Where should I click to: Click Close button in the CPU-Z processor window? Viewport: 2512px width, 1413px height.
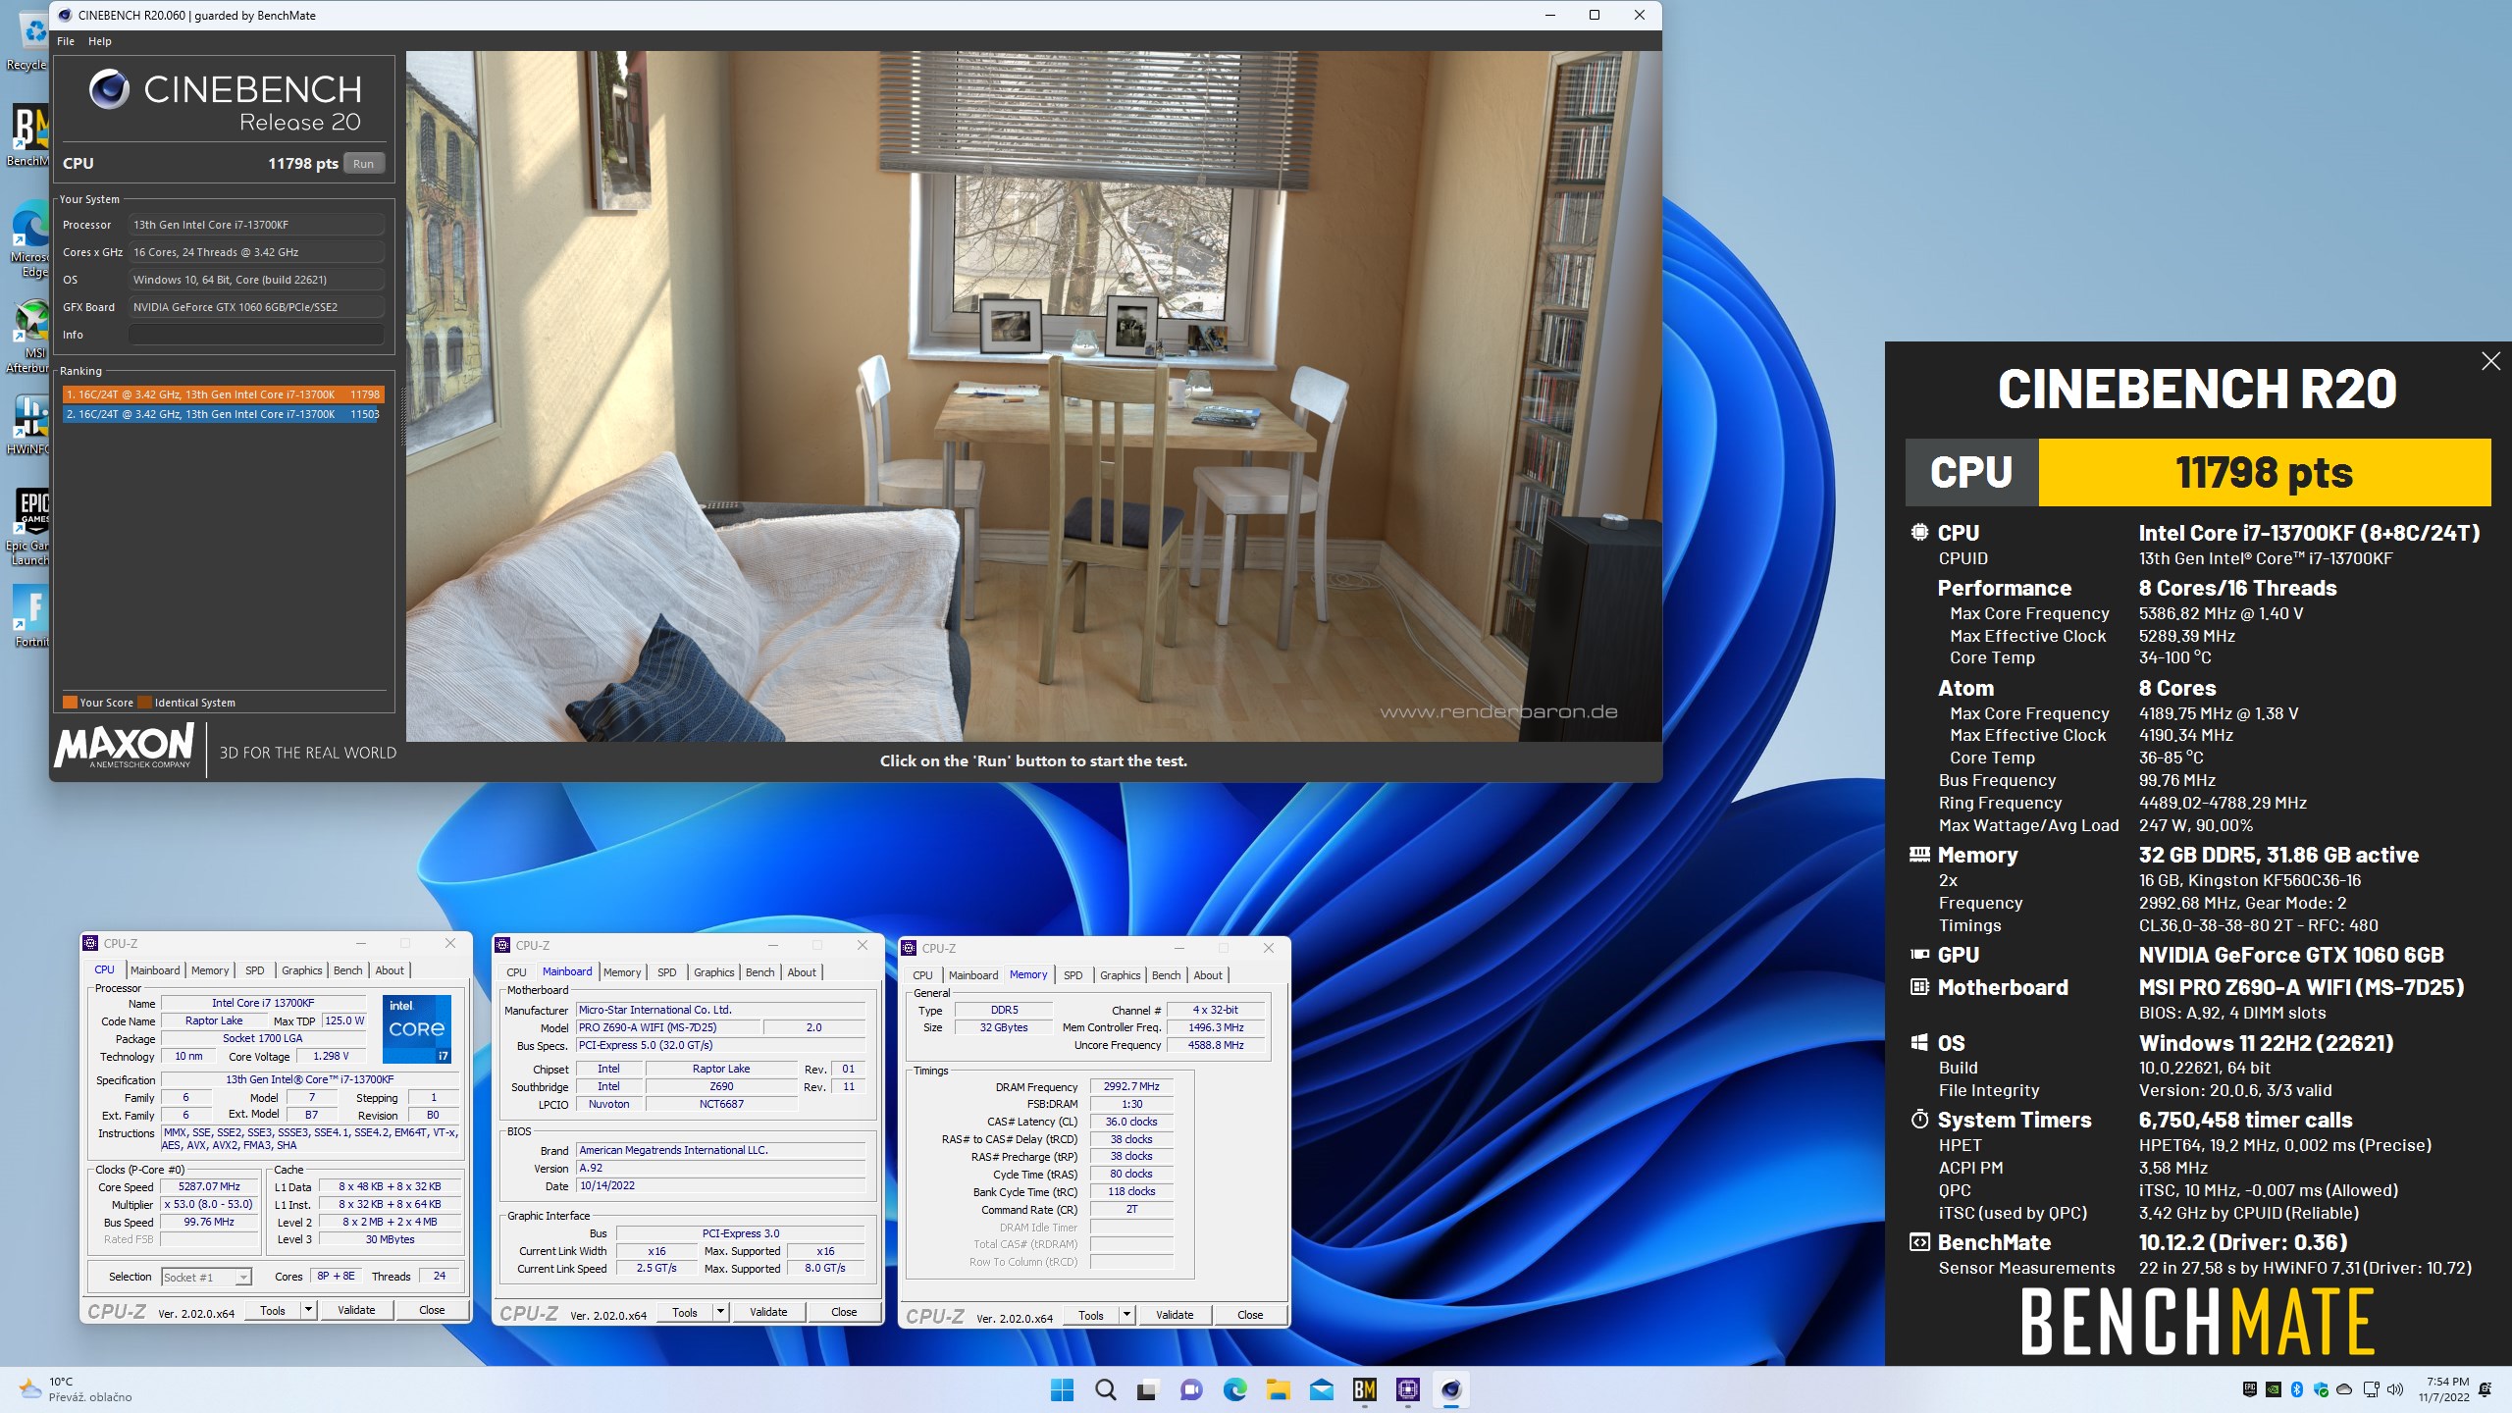tap(432, 1310)
